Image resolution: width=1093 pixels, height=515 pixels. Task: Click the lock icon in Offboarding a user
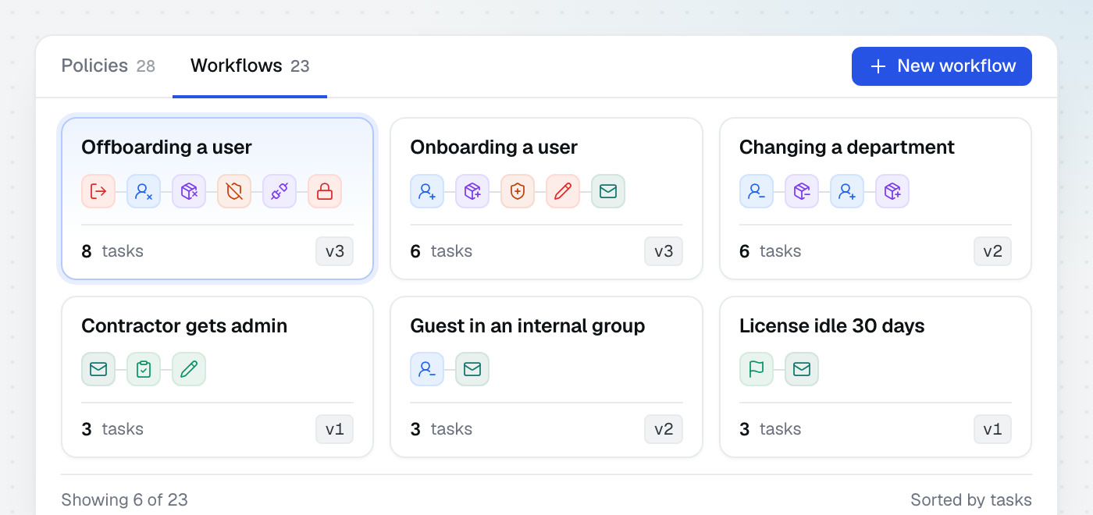325,191
